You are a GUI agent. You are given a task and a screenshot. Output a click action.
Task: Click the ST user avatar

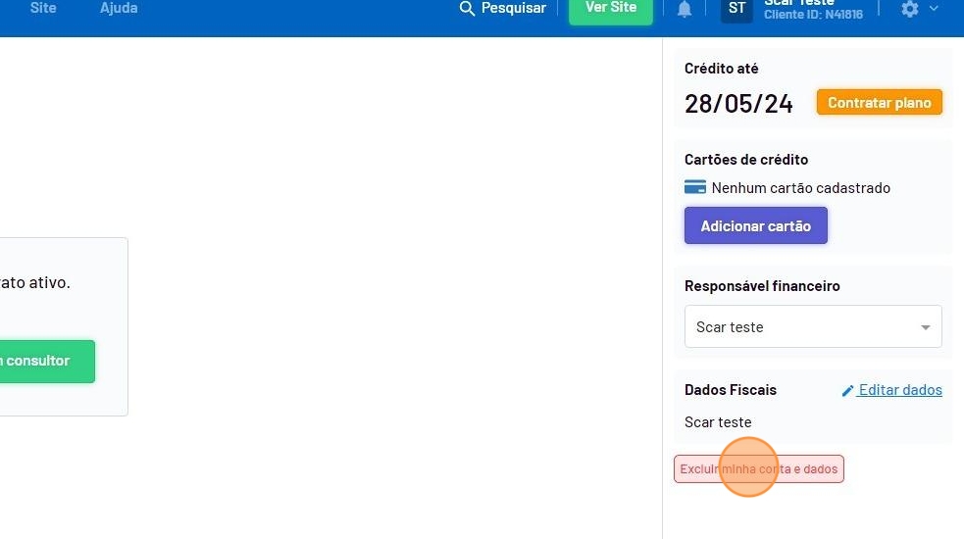[x=736, y=9]
